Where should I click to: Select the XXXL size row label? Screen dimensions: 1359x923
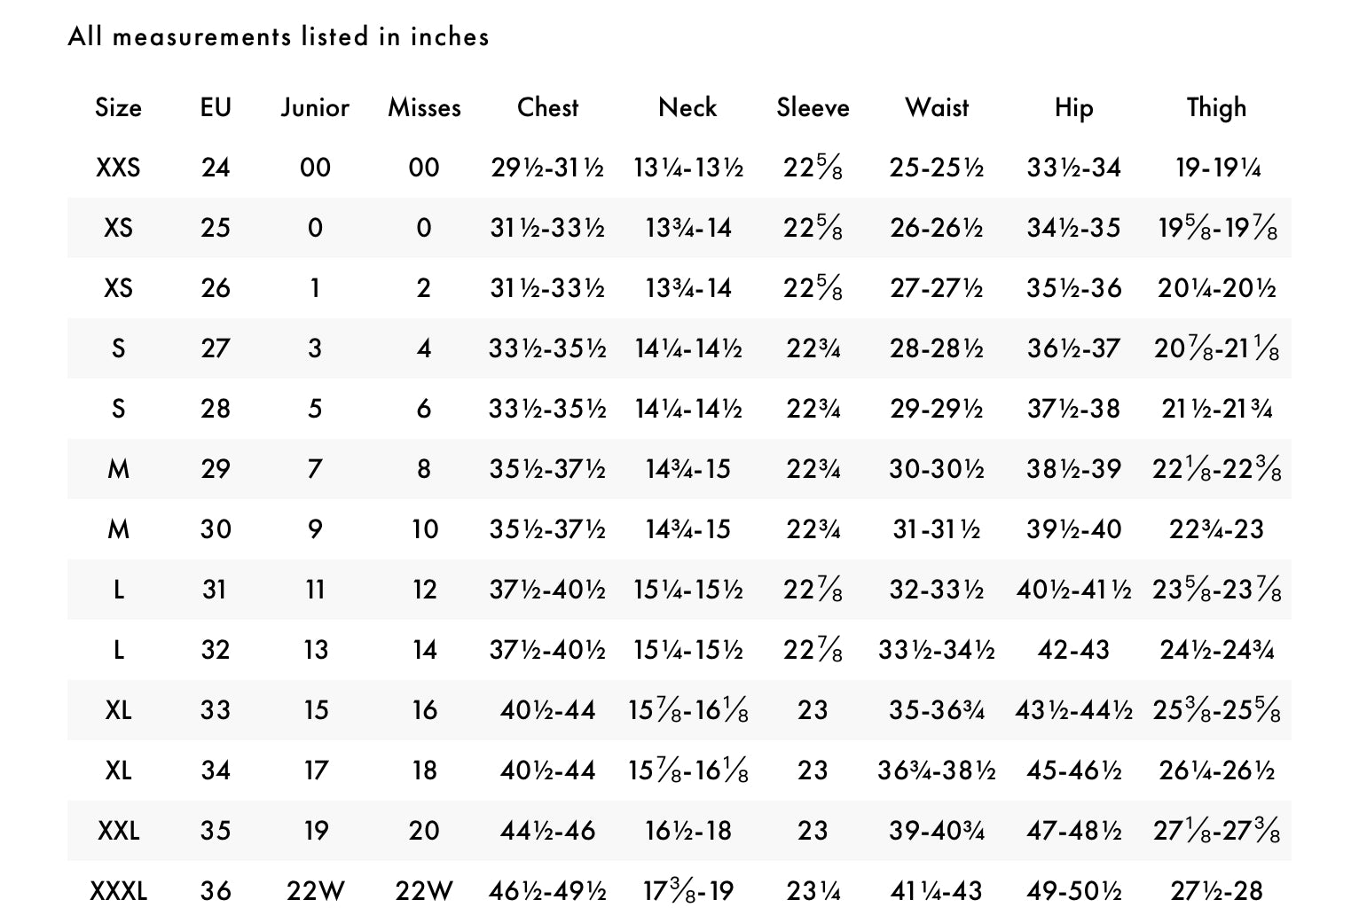[x=118, y=891]
